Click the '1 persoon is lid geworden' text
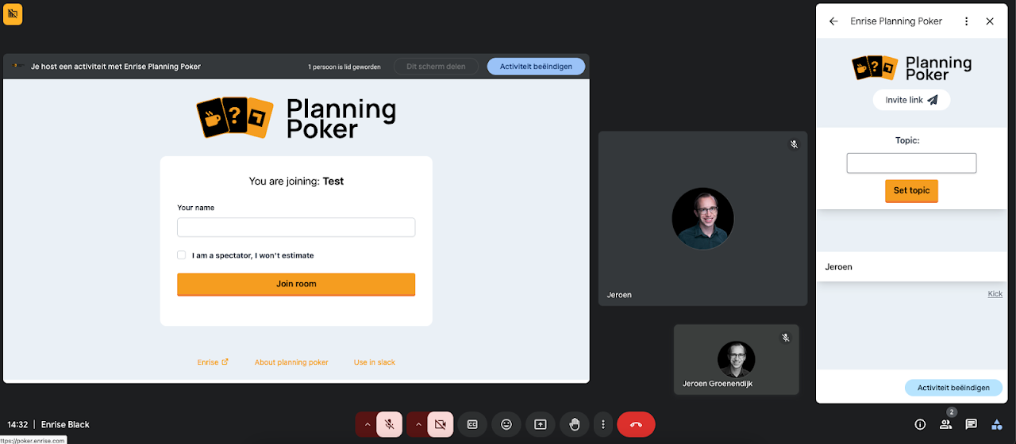The image size is (1016, 444). click(x=344, y=67)
